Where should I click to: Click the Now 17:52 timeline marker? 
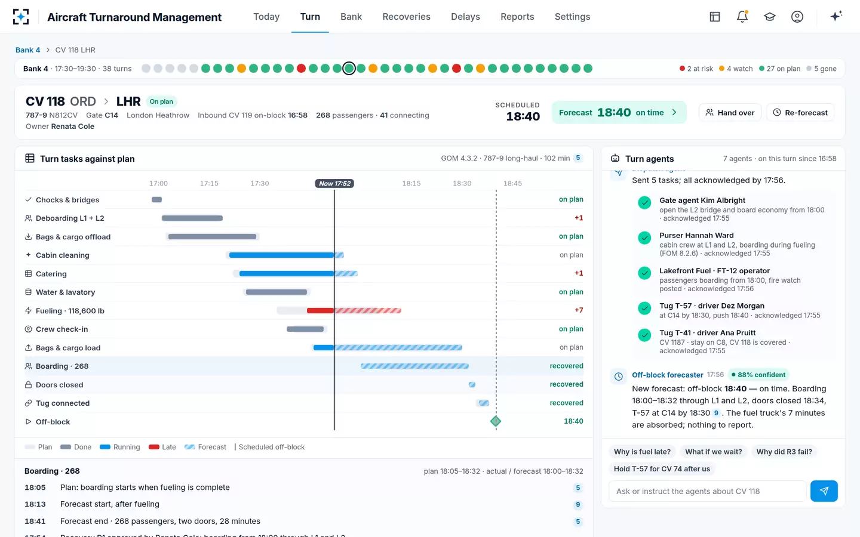click(334, 183)
